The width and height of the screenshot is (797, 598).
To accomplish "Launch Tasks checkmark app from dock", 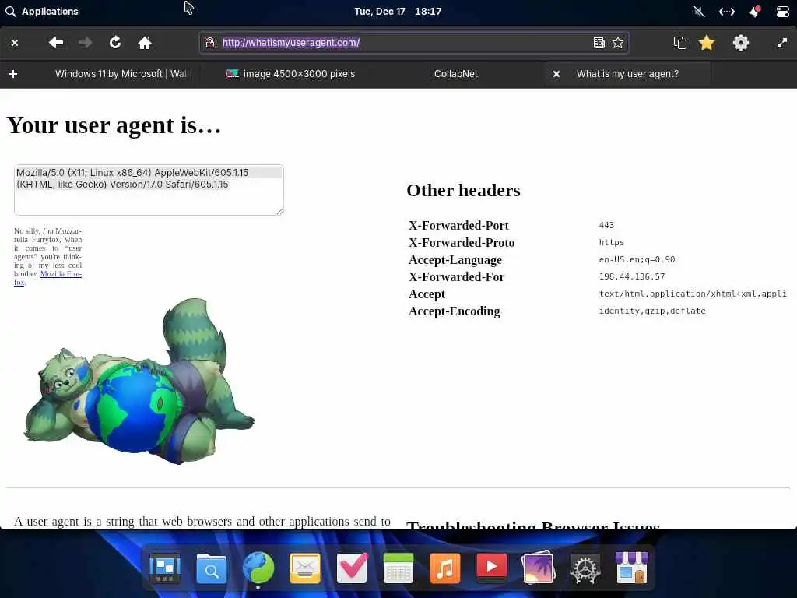I will click(352, 568).
